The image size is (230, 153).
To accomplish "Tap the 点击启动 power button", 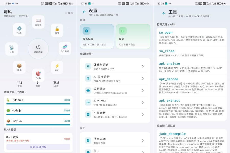I will [x=38, y=49].
